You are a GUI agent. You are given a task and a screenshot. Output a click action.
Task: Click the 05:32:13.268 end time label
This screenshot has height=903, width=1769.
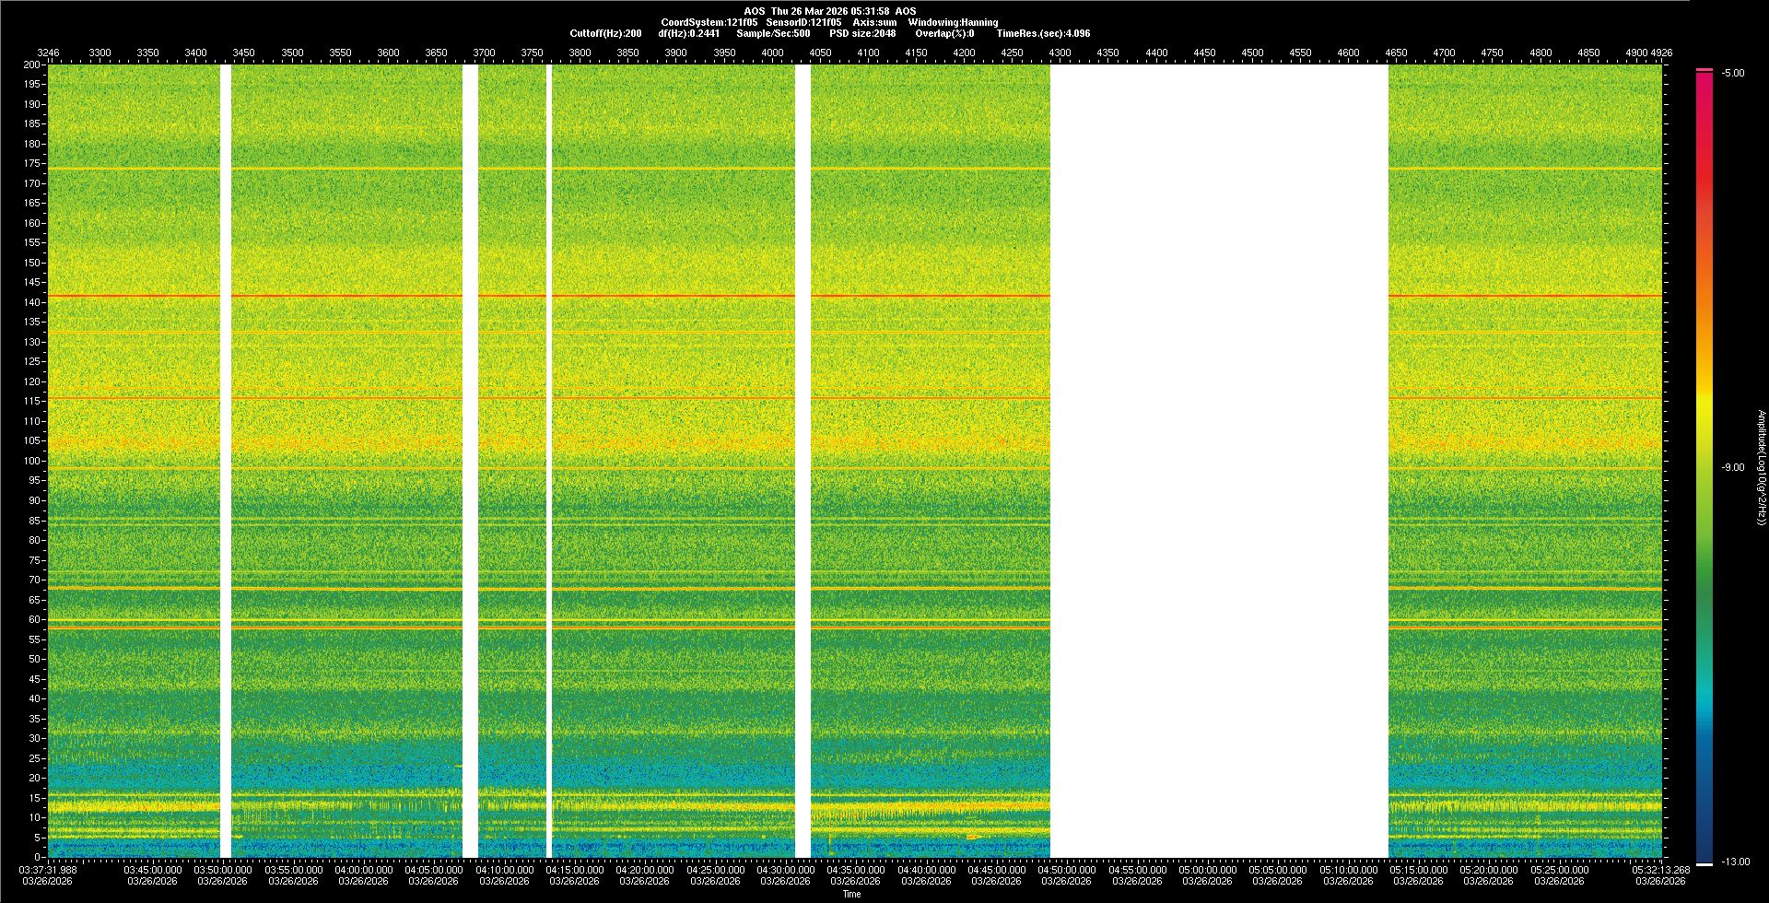[x=1660, y=870]
